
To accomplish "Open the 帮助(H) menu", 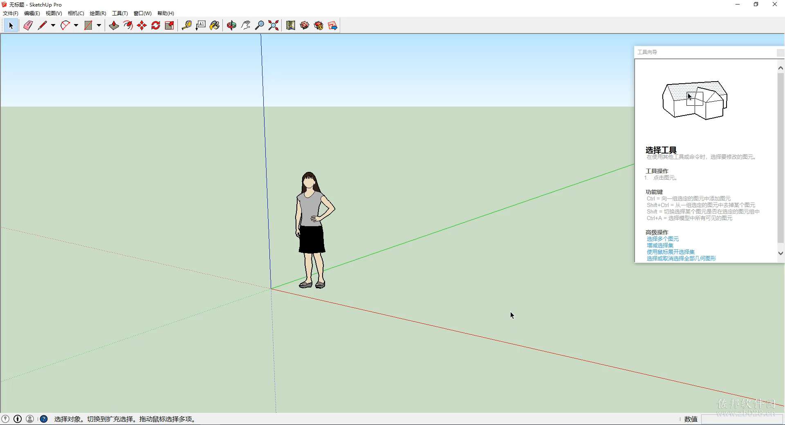I will pyautogui.click(x=166, y=13).
